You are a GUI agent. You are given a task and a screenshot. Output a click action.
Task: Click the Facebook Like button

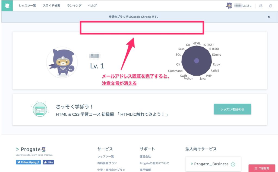[48, 162]
